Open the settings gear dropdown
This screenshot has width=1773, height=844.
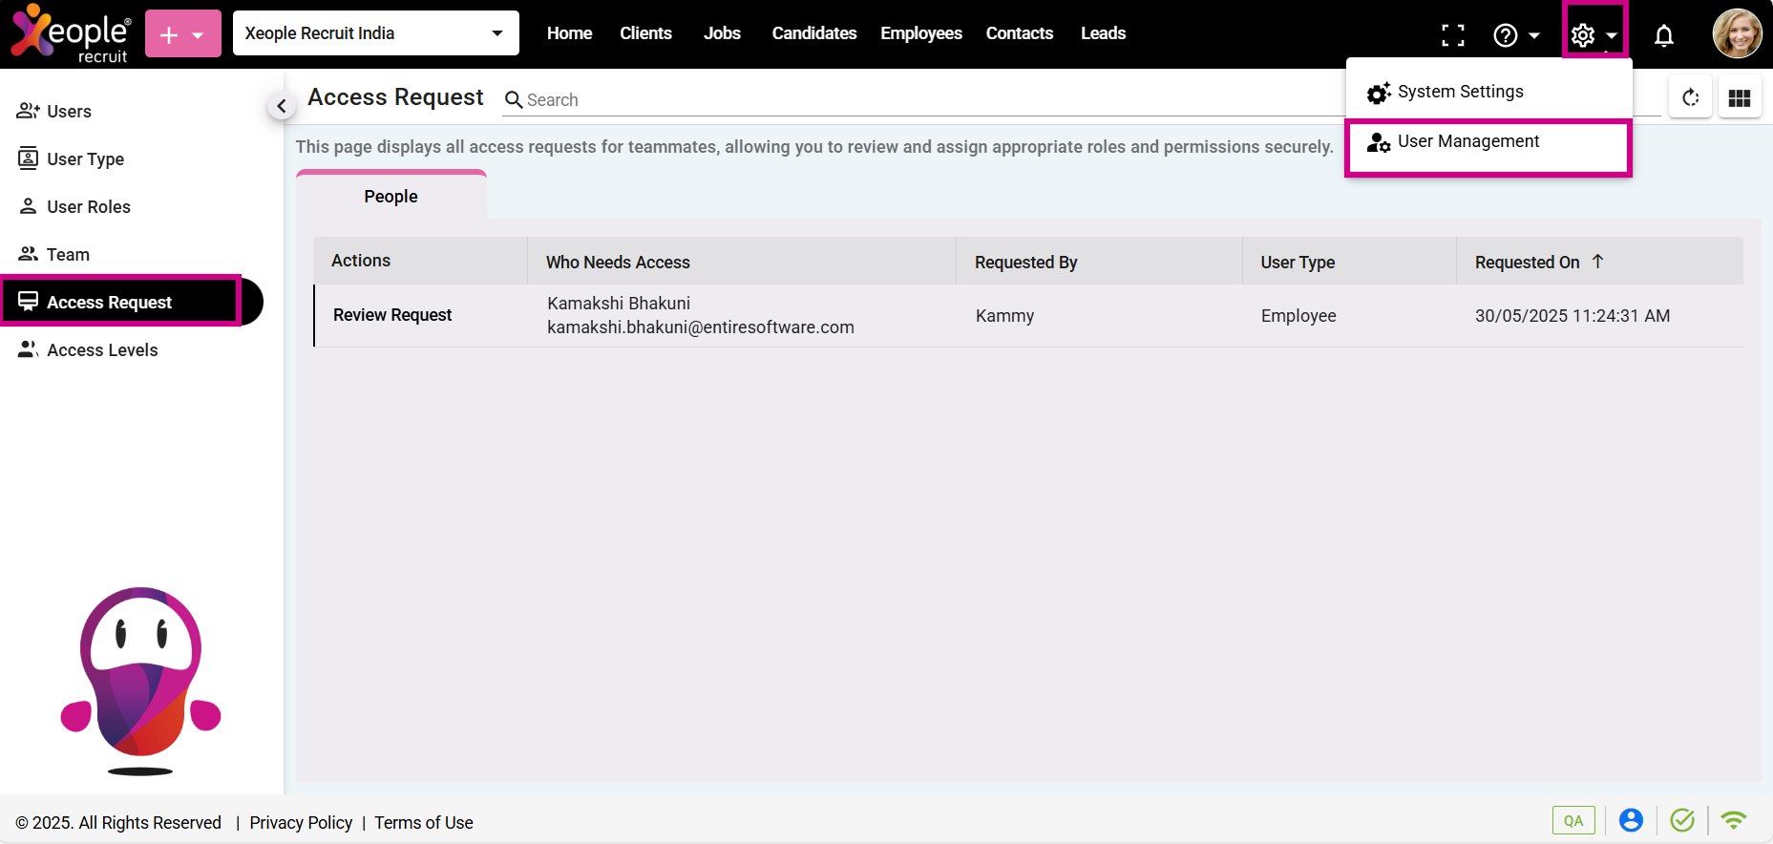click(x=1594, y=35)
